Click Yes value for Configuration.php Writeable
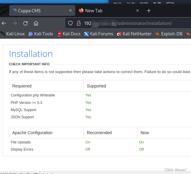This screenshot has width=191, height=174. coord(88,95)
